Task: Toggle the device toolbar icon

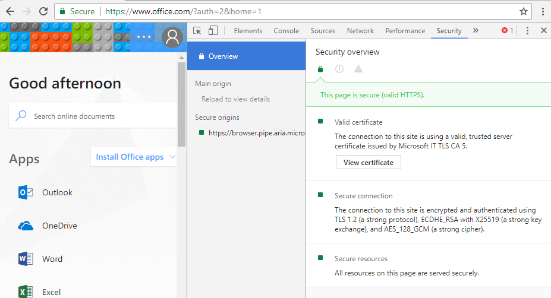Action: (x=213, y=30)
